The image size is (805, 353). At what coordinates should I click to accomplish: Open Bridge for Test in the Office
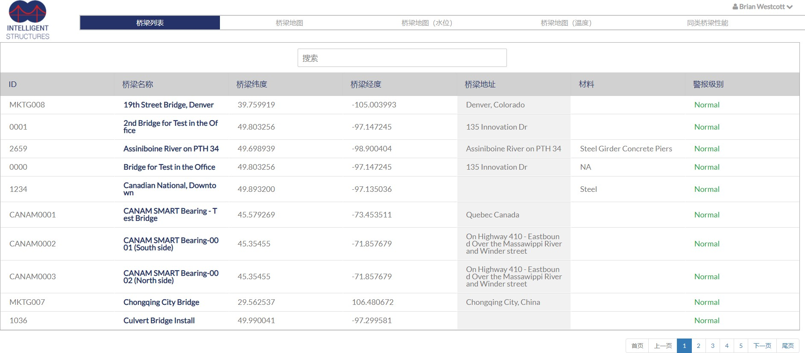tap(169, 167)
